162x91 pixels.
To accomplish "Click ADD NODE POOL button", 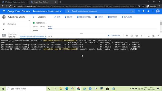I will [x=84, y=17].
